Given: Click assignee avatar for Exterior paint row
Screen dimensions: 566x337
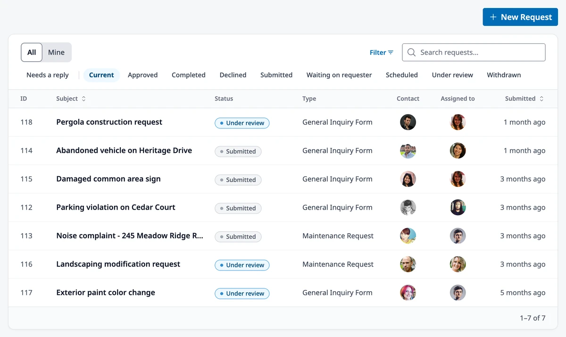Looking at the screenshot, I should (458, 292).
